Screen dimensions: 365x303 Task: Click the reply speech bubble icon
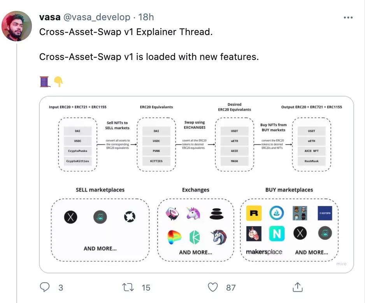(x=45, y=287)
